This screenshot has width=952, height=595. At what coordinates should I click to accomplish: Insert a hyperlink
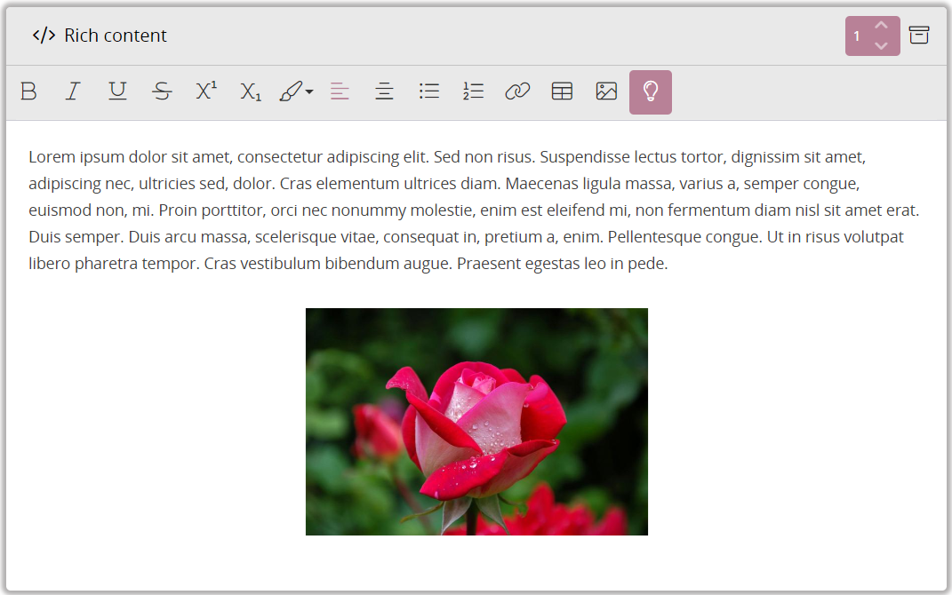(x=517, y=91)
